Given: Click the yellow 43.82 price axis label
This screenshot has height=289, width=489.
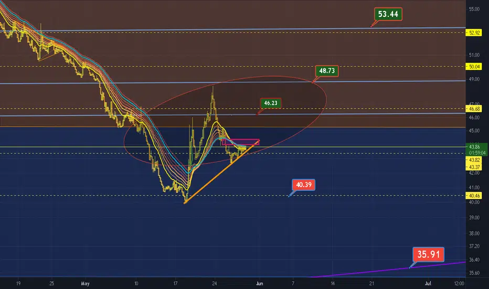Looking at the screenshot, I should [x=474, y=160].
